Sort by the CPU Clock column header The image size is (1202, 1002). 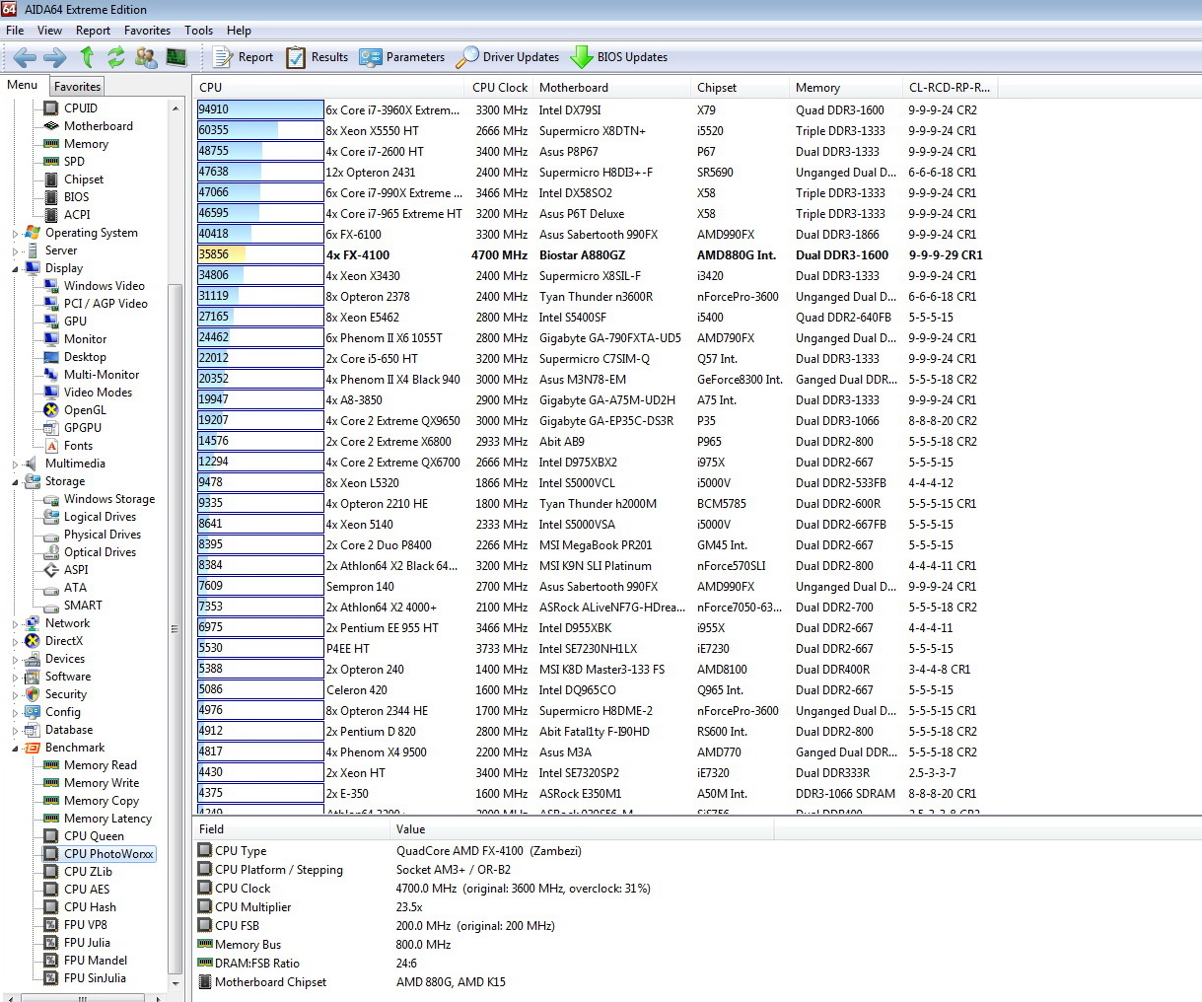click(500, 88)
